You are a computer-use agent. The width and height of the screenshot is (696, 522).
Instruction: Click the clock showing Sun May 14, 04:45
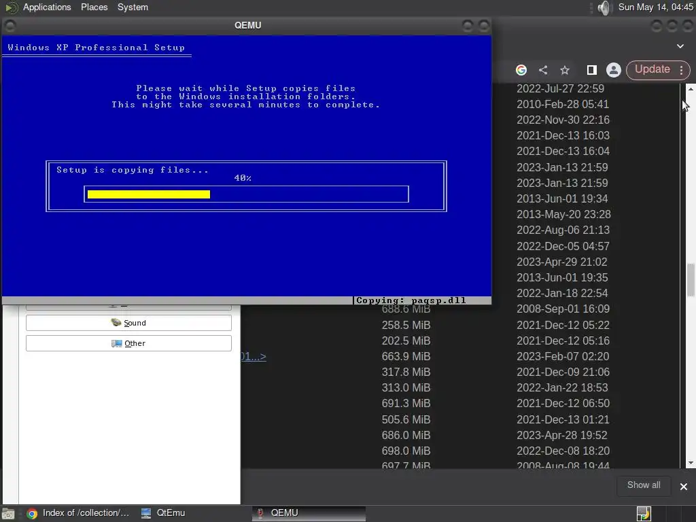coord(656,7)
